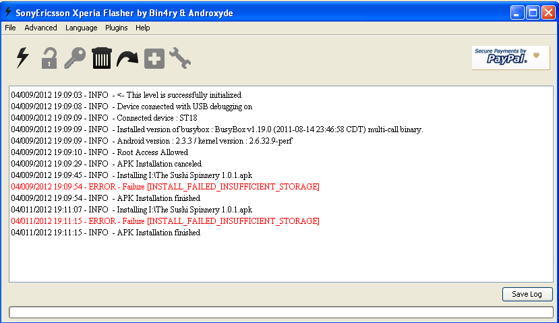The image size is (559, 323).
Task: Click log line 'Root Access Allowed'
Action: point(100,152)
